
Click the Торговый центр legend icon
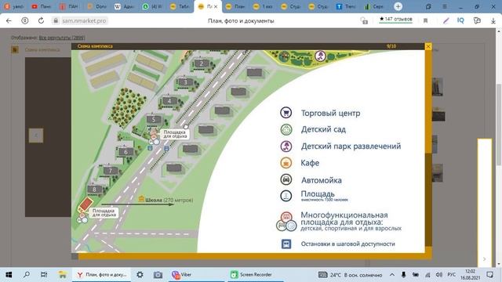pos(286,113)
